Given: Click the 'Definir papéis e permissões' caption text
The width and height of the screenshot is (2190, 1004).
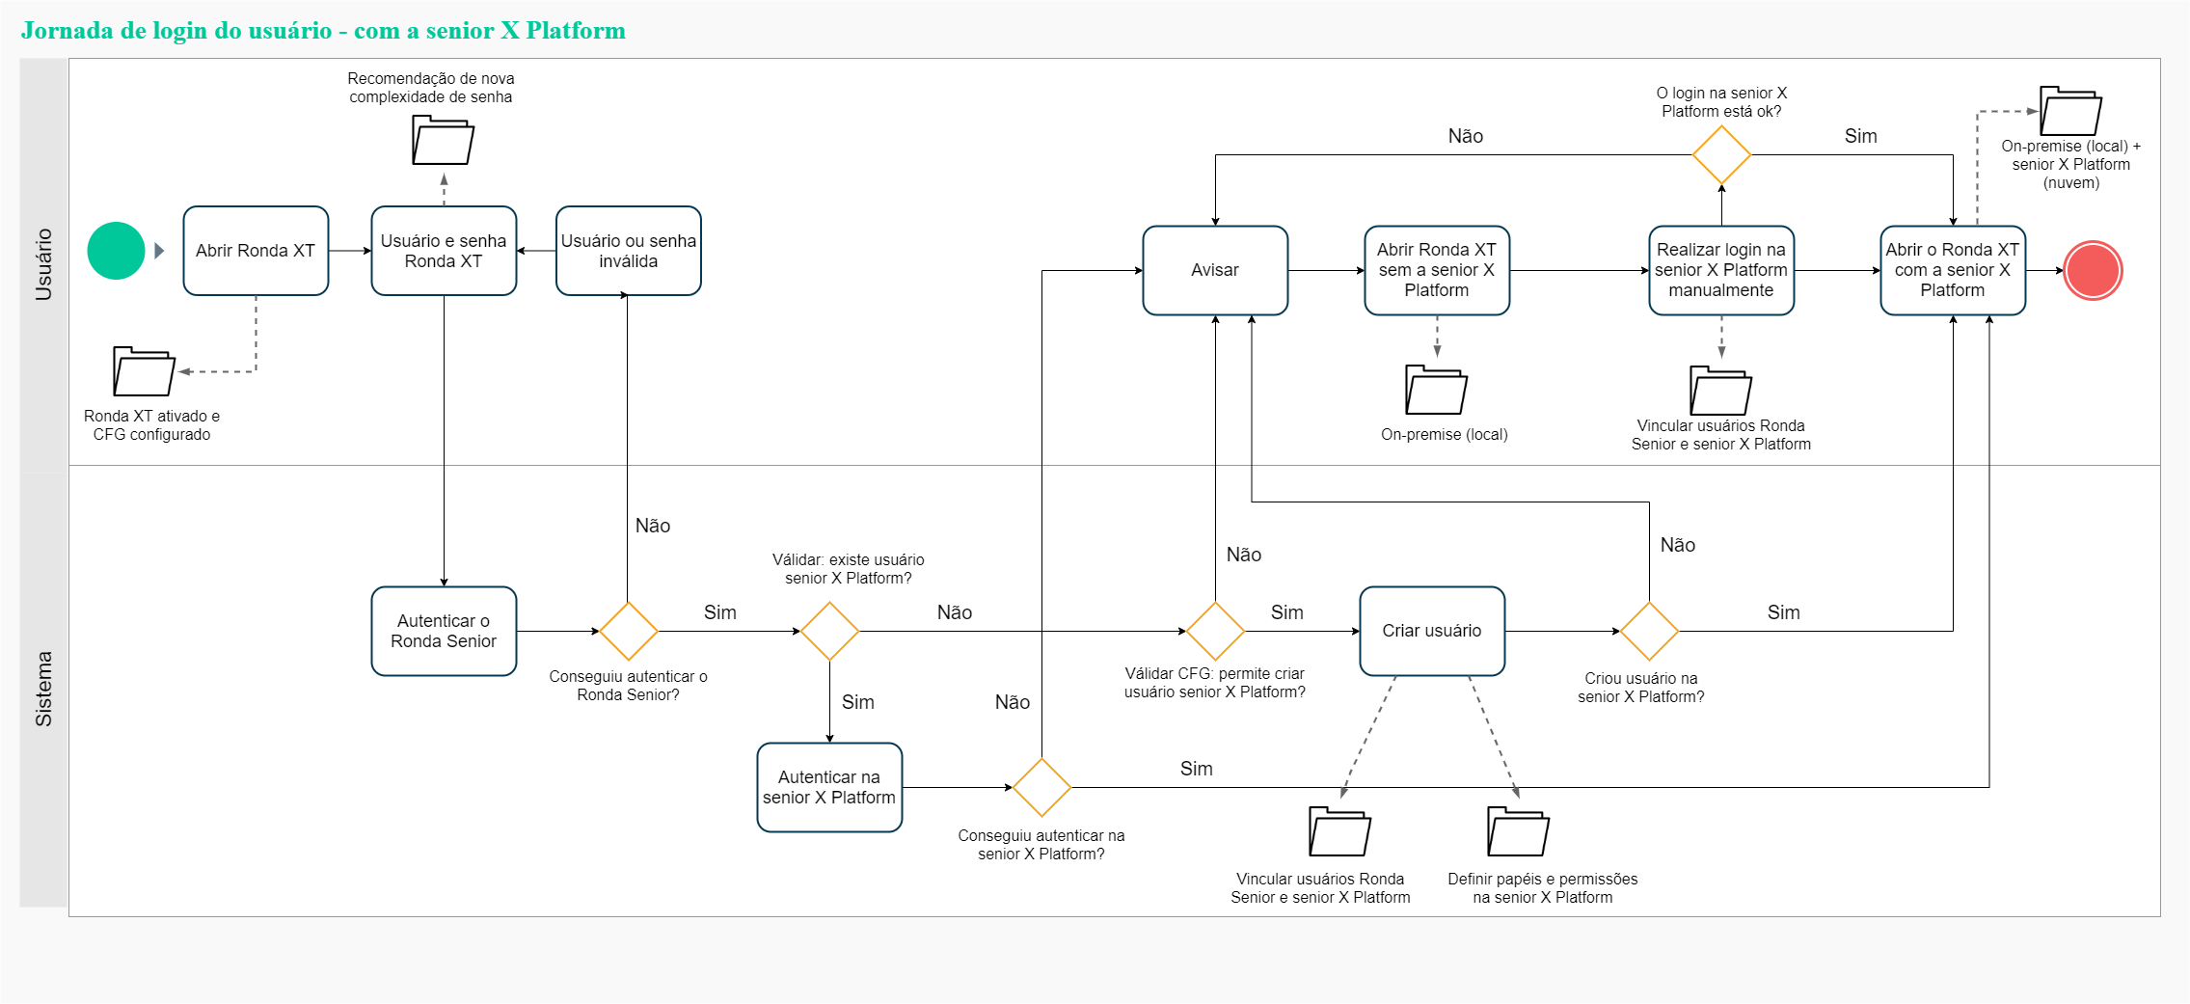Looking at the screenshot, I should (x=1542, y=888).
